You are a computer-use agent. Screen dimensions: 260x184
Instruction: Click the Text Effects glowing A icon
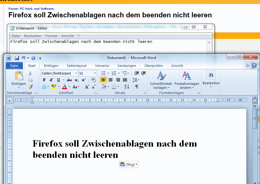pyautogui.click(x=44, y=87)
